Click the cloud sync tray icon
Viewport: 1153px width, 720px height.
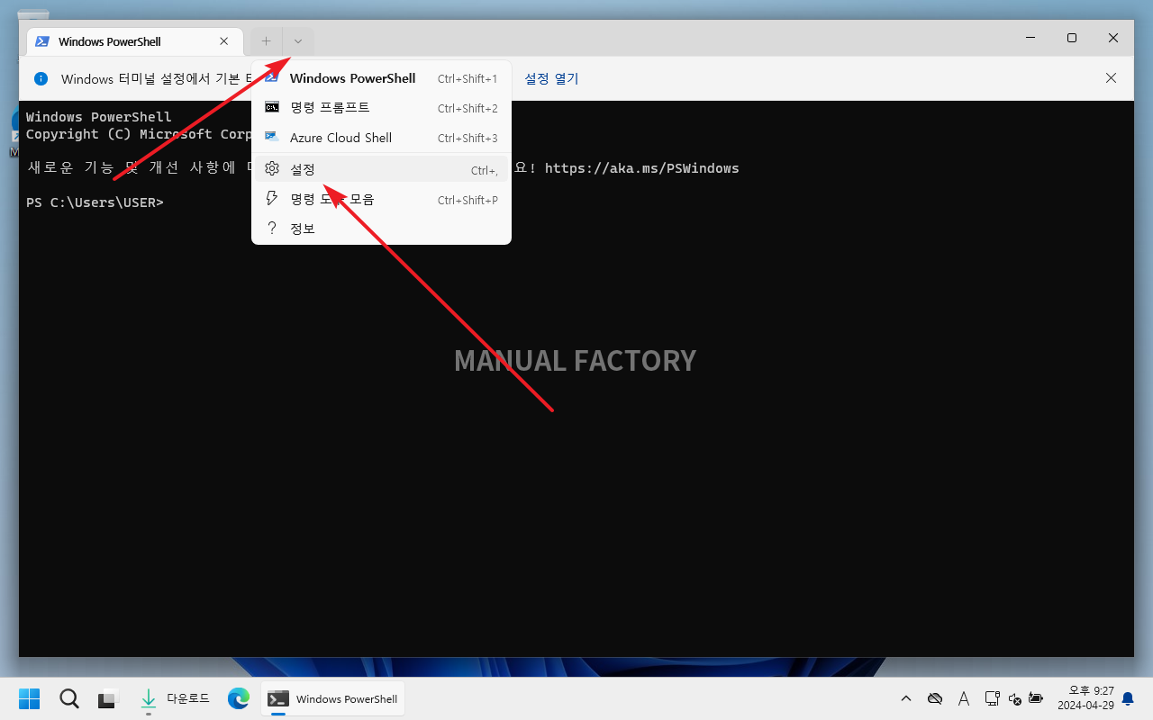(x=935, y=698)
